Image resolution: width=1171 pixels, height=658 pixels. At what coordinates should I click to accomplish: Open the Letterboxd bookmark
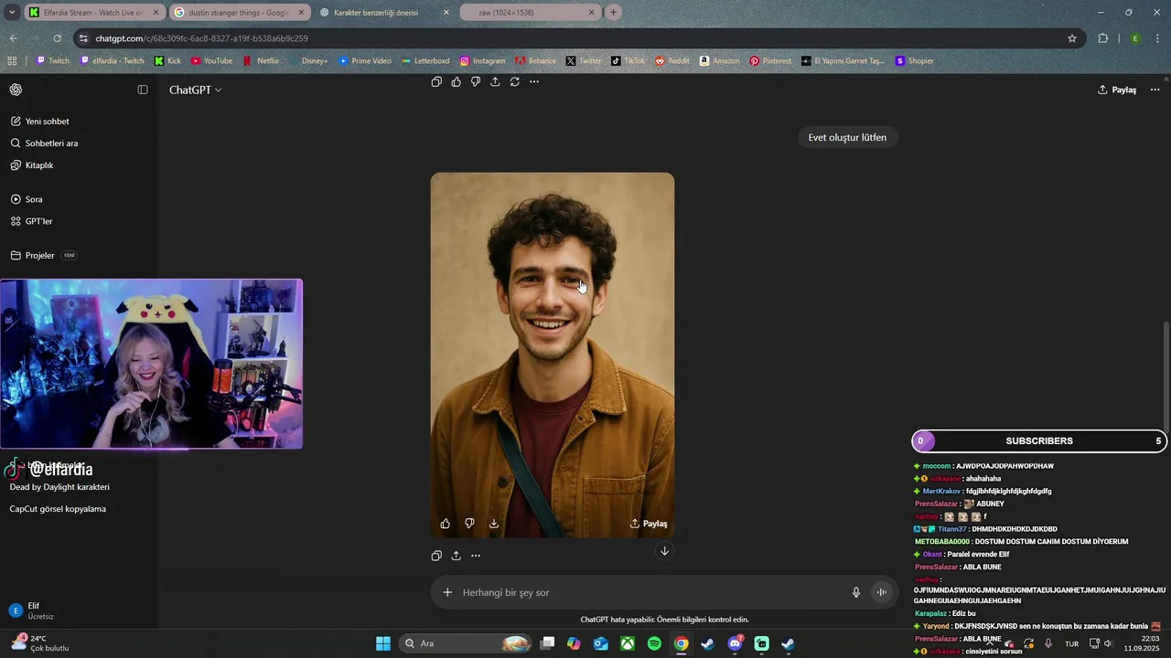(x=425, y=61)
